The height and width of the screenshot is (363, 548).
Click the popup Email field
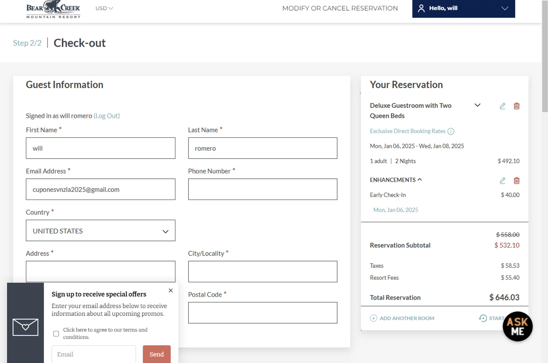pyautogui.click(x=94, y=354)
